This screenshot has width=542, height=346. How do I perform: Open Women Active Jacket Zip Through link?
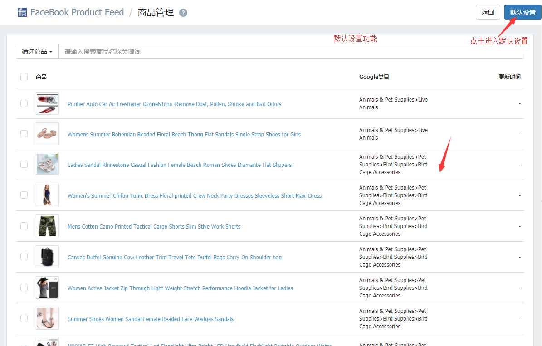click(x=180, y=288)
